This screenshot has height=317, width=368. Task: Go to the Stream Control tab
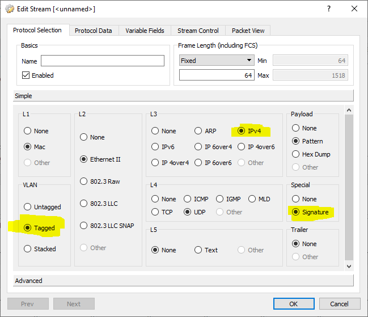(x=198, y=31)
